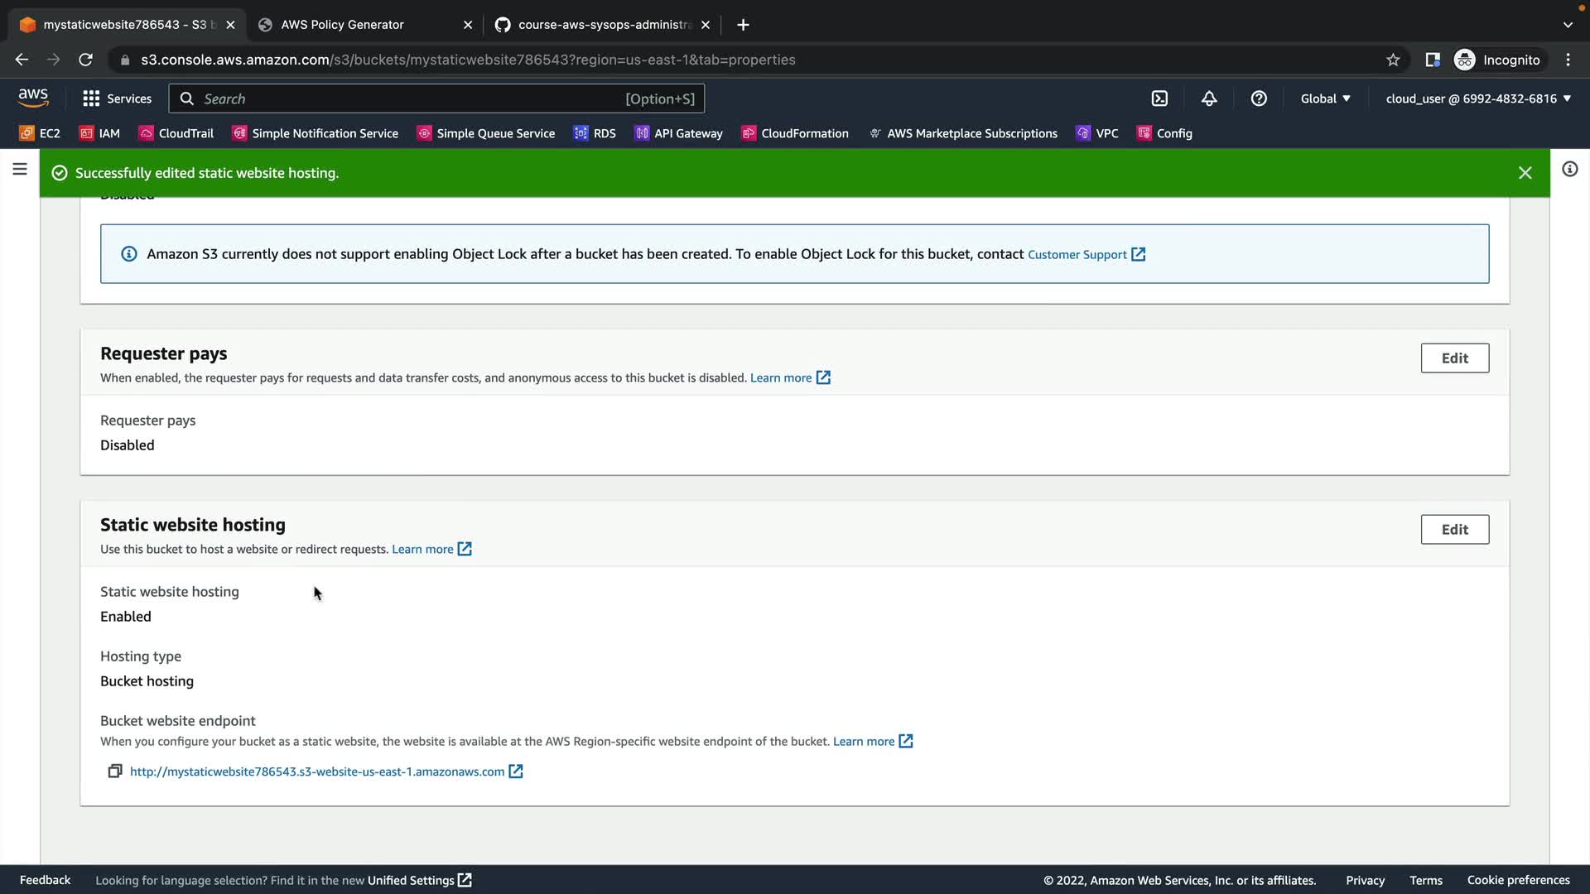Dismiss the green success notification banner
Image resolution: width=1590 pixels, height=894 pixels.
tap(1525, 173)
